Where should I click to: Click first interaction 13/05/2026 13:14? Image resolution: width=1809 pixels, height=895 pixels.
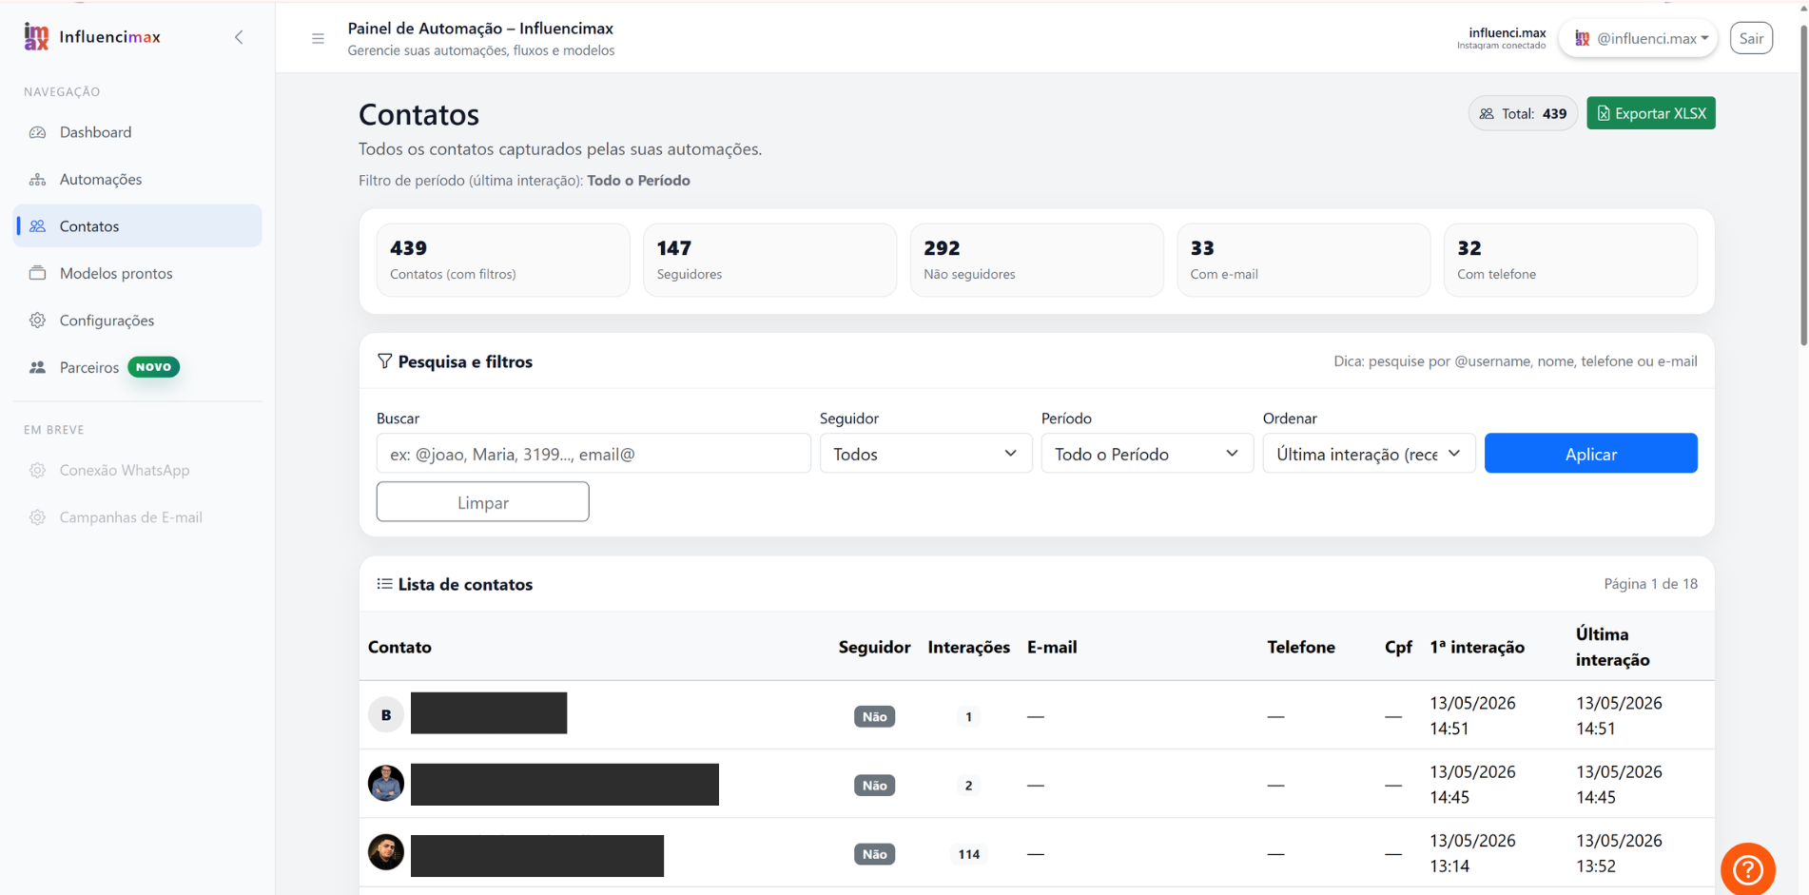point(1472,853)
